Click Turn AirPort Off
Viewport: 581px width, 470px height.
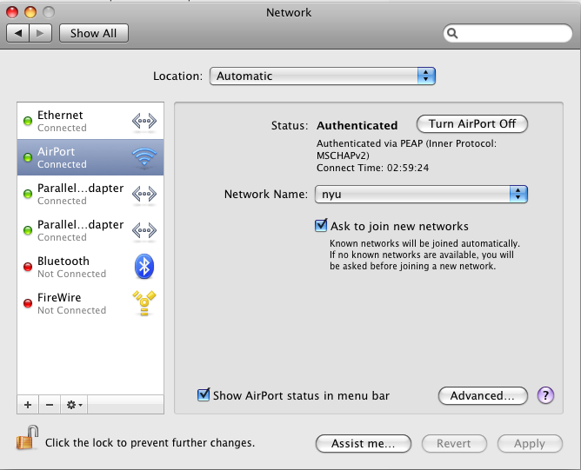pyautogui.click(x=472, y=124)
